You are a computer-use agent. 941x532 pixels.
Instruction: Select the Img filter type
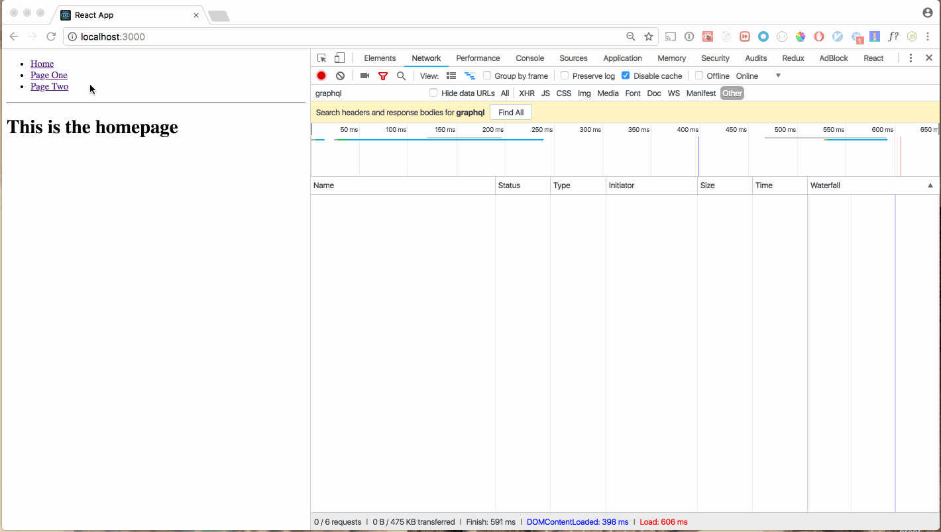pos(584,93)
